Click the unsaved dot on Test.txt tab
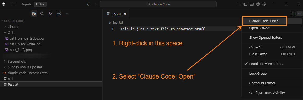This screenshot has height=100, width=303. [x=125, y=14]
